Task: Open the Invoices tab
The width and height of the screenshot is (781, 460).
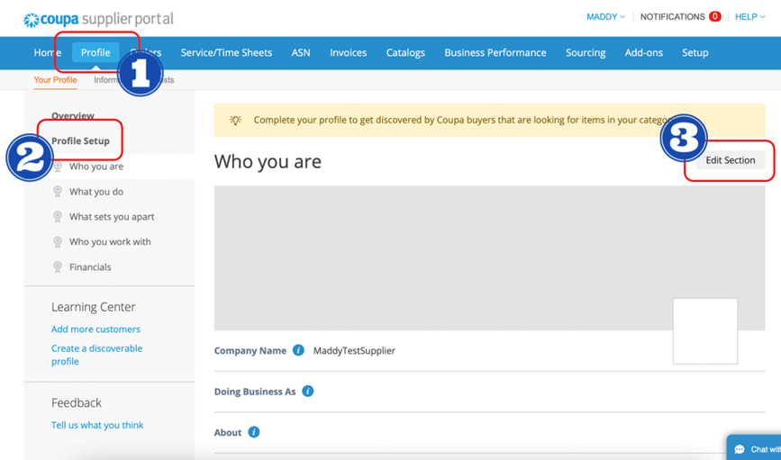Action: (x=349, y=52)
